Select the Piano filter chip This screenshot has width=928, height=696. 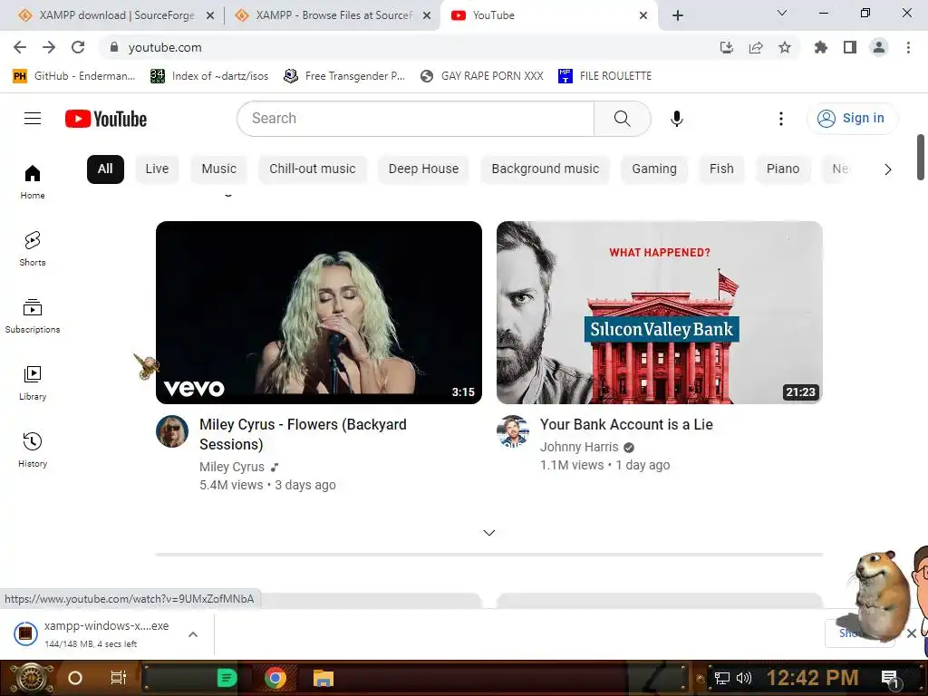pyautogui.click(x=783, y=169)
